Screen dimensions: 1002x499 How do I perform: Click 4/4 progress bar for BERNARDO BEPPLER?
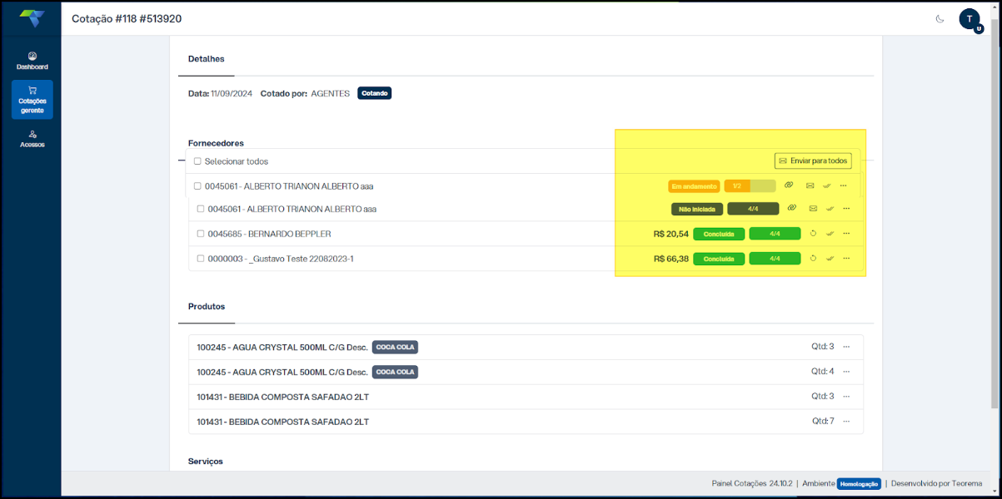775,234
